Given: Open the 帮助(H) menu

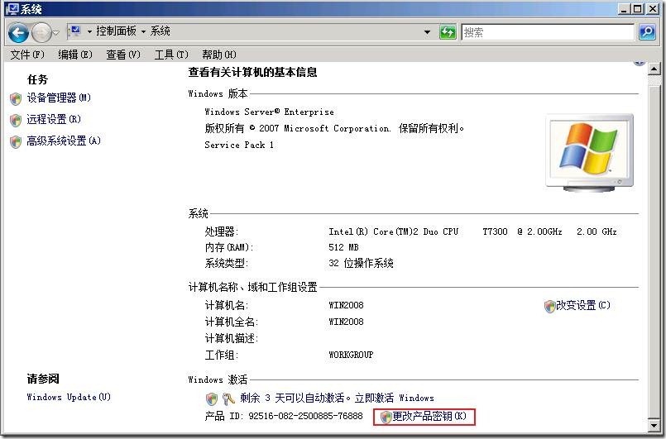Looking at the screenshot, I should pos(219,55).
